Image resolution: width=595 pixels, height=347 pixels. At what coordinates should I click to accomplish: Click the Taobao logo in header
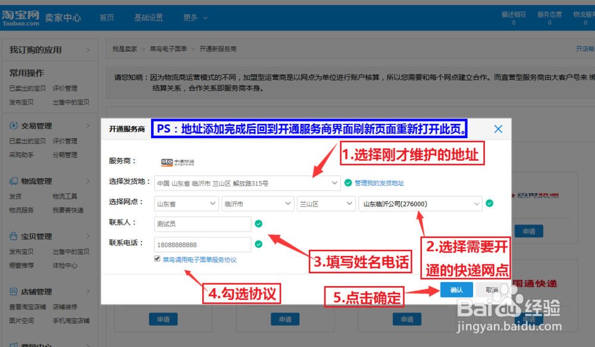(20, 18)
